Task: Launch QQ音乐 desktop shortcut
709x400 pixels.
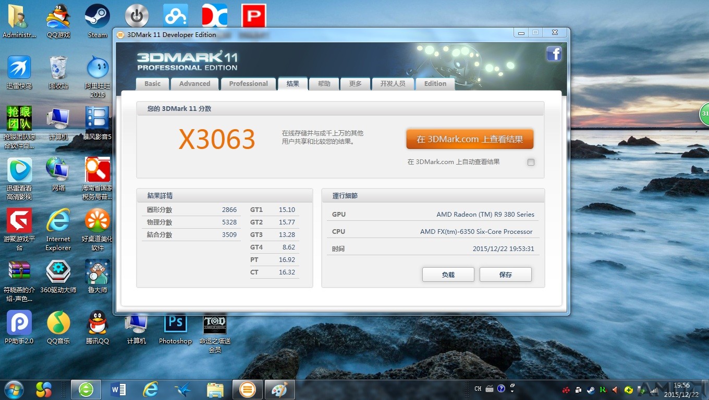Action: 58,328
